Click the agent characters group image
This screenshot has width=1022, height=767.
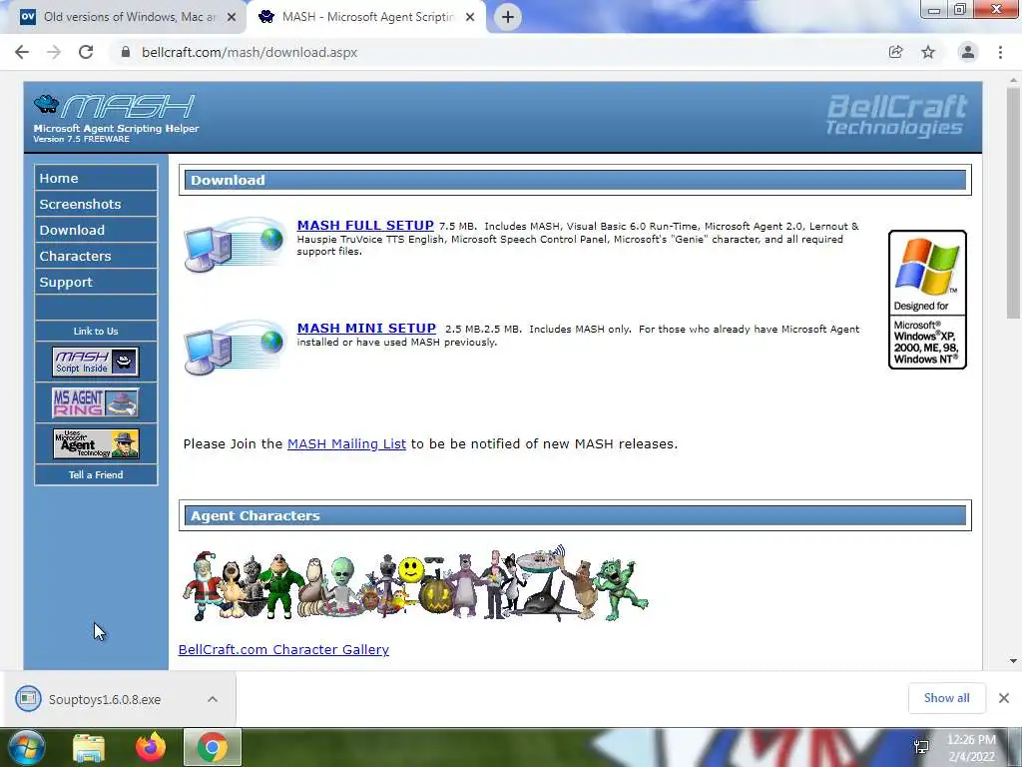(415, 583)
